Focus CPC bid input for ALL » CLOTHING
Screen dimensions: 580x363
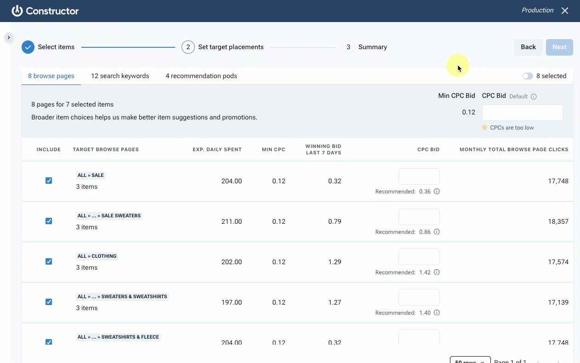[x=419, y=257]
